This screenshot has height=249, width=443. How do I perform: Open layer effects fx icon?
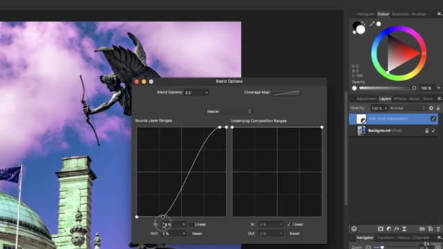pos(397,229)
